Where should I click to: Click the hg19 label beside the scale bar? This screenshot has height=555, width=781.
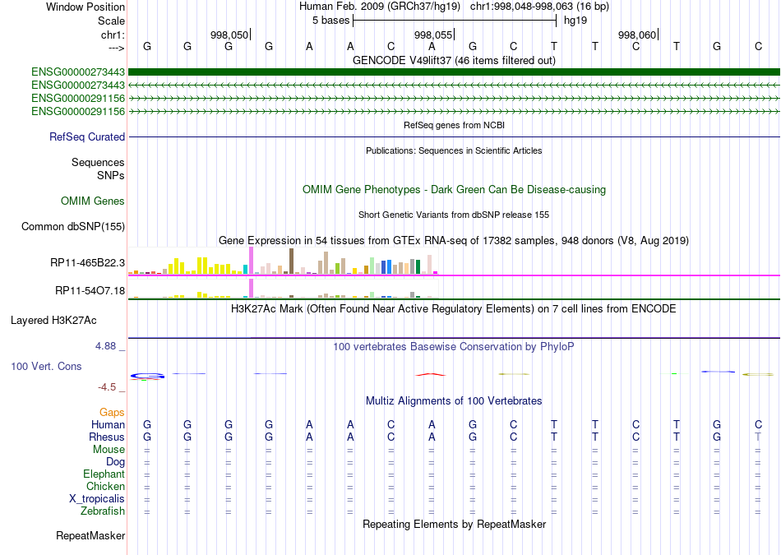[x=575, y=21]
